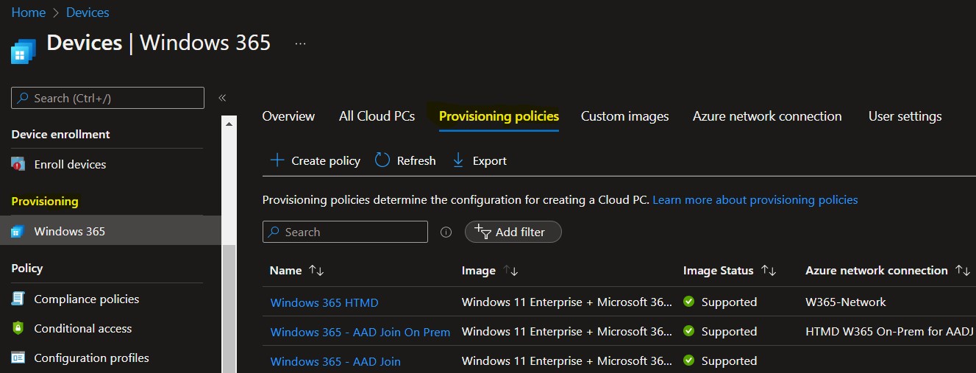Click the supported checkmark in AAD Join On Prem row
Screen dimensions: 976x373
point(689,331)
